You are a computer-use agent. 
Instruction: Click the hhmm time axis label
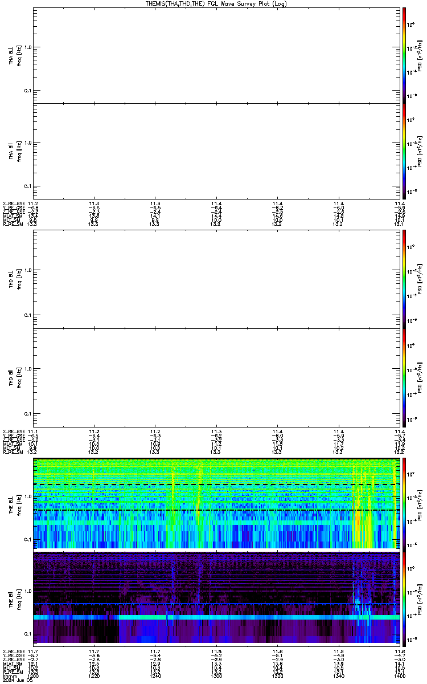point(9,675)
